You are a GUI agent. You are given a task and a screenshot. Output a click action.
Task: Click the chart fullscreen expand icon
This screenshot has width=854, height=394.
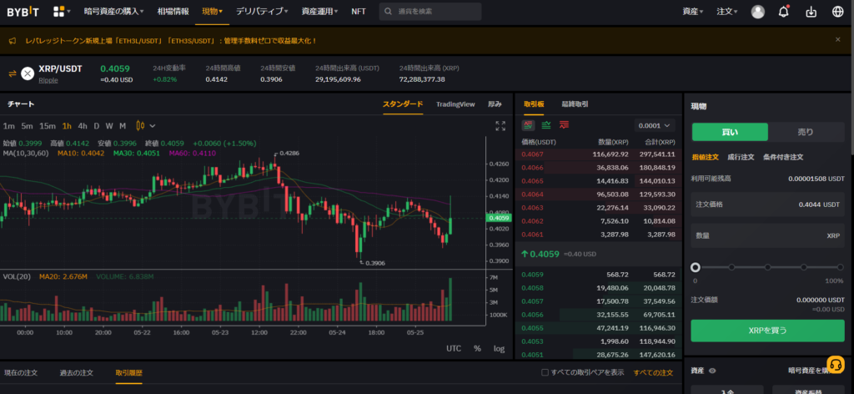[x=500, y=126]
